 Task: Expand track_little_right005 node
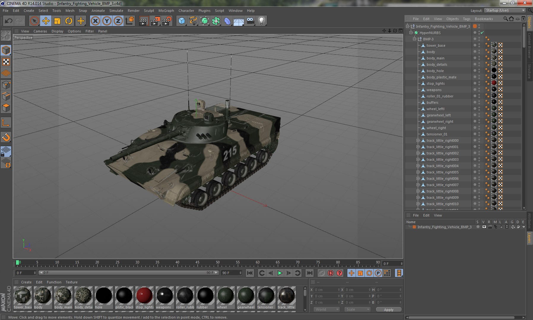click(418, 172)
